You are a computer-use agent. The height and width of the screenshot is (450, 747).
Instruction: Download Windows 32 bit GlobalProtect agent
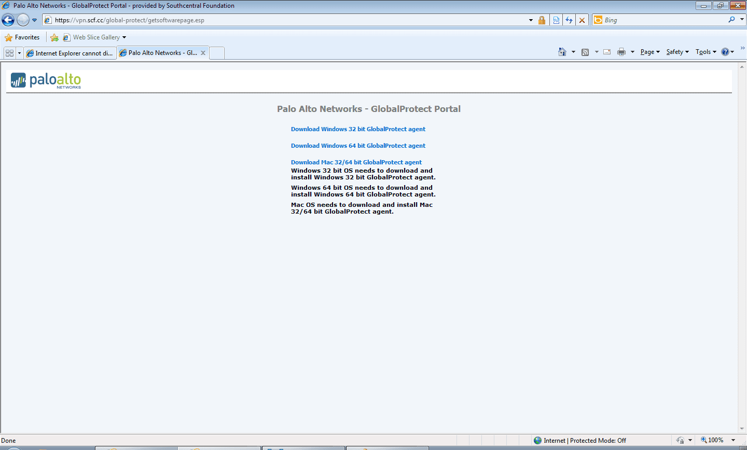point(358,129)
